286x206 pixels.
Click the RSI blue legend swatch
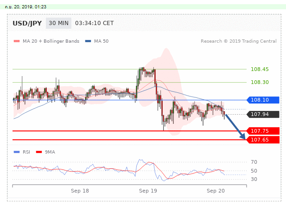pyautogui.click(x=17, y=152)
